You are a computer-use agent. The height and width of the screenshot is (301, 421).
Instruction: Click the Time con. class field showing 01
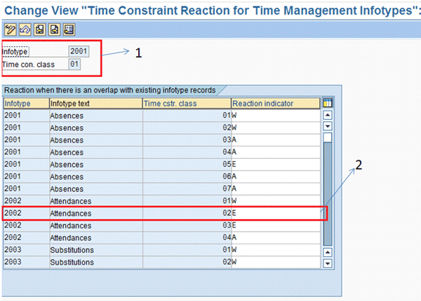[74, 64]
